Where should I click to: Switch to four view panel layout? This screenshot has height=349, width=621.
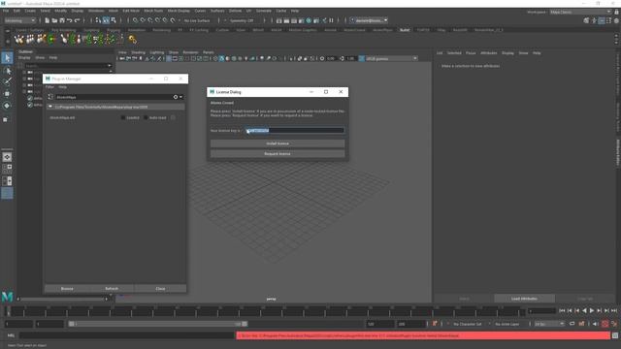[7, 169]
